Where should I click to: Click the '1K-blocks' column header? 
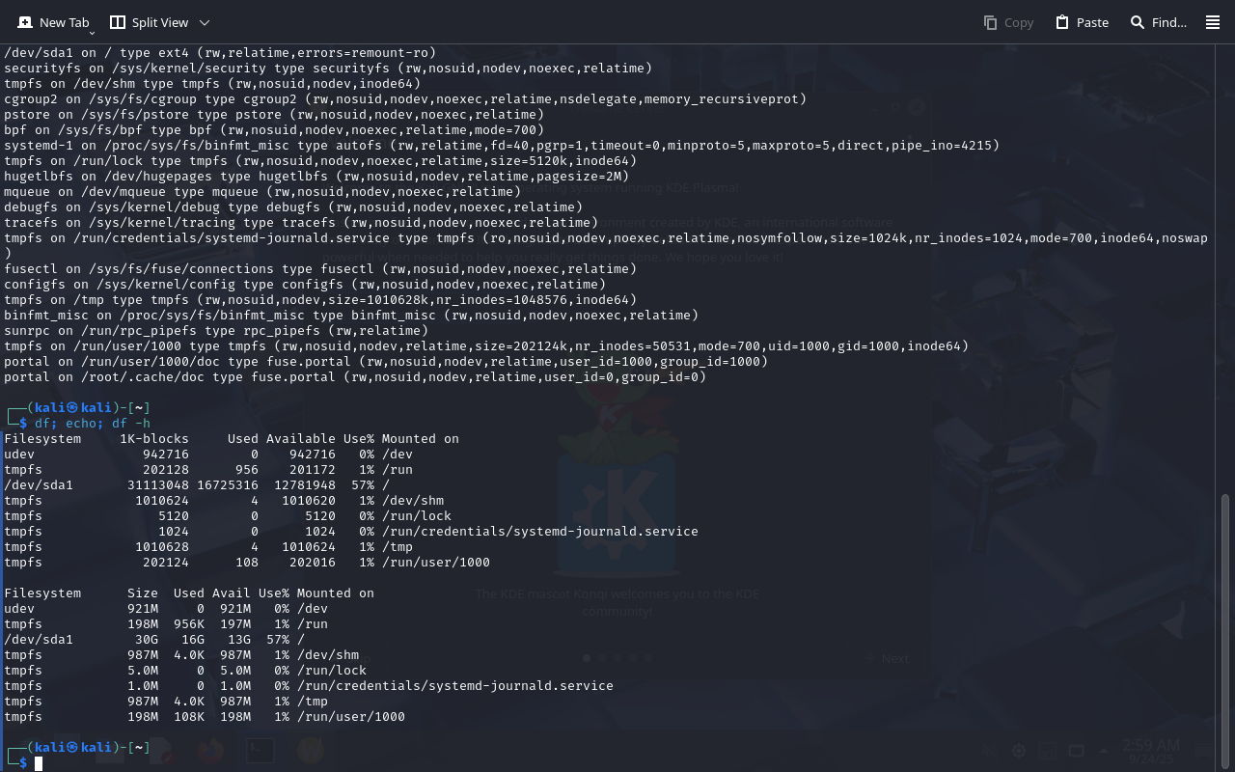tap(154, 439)
